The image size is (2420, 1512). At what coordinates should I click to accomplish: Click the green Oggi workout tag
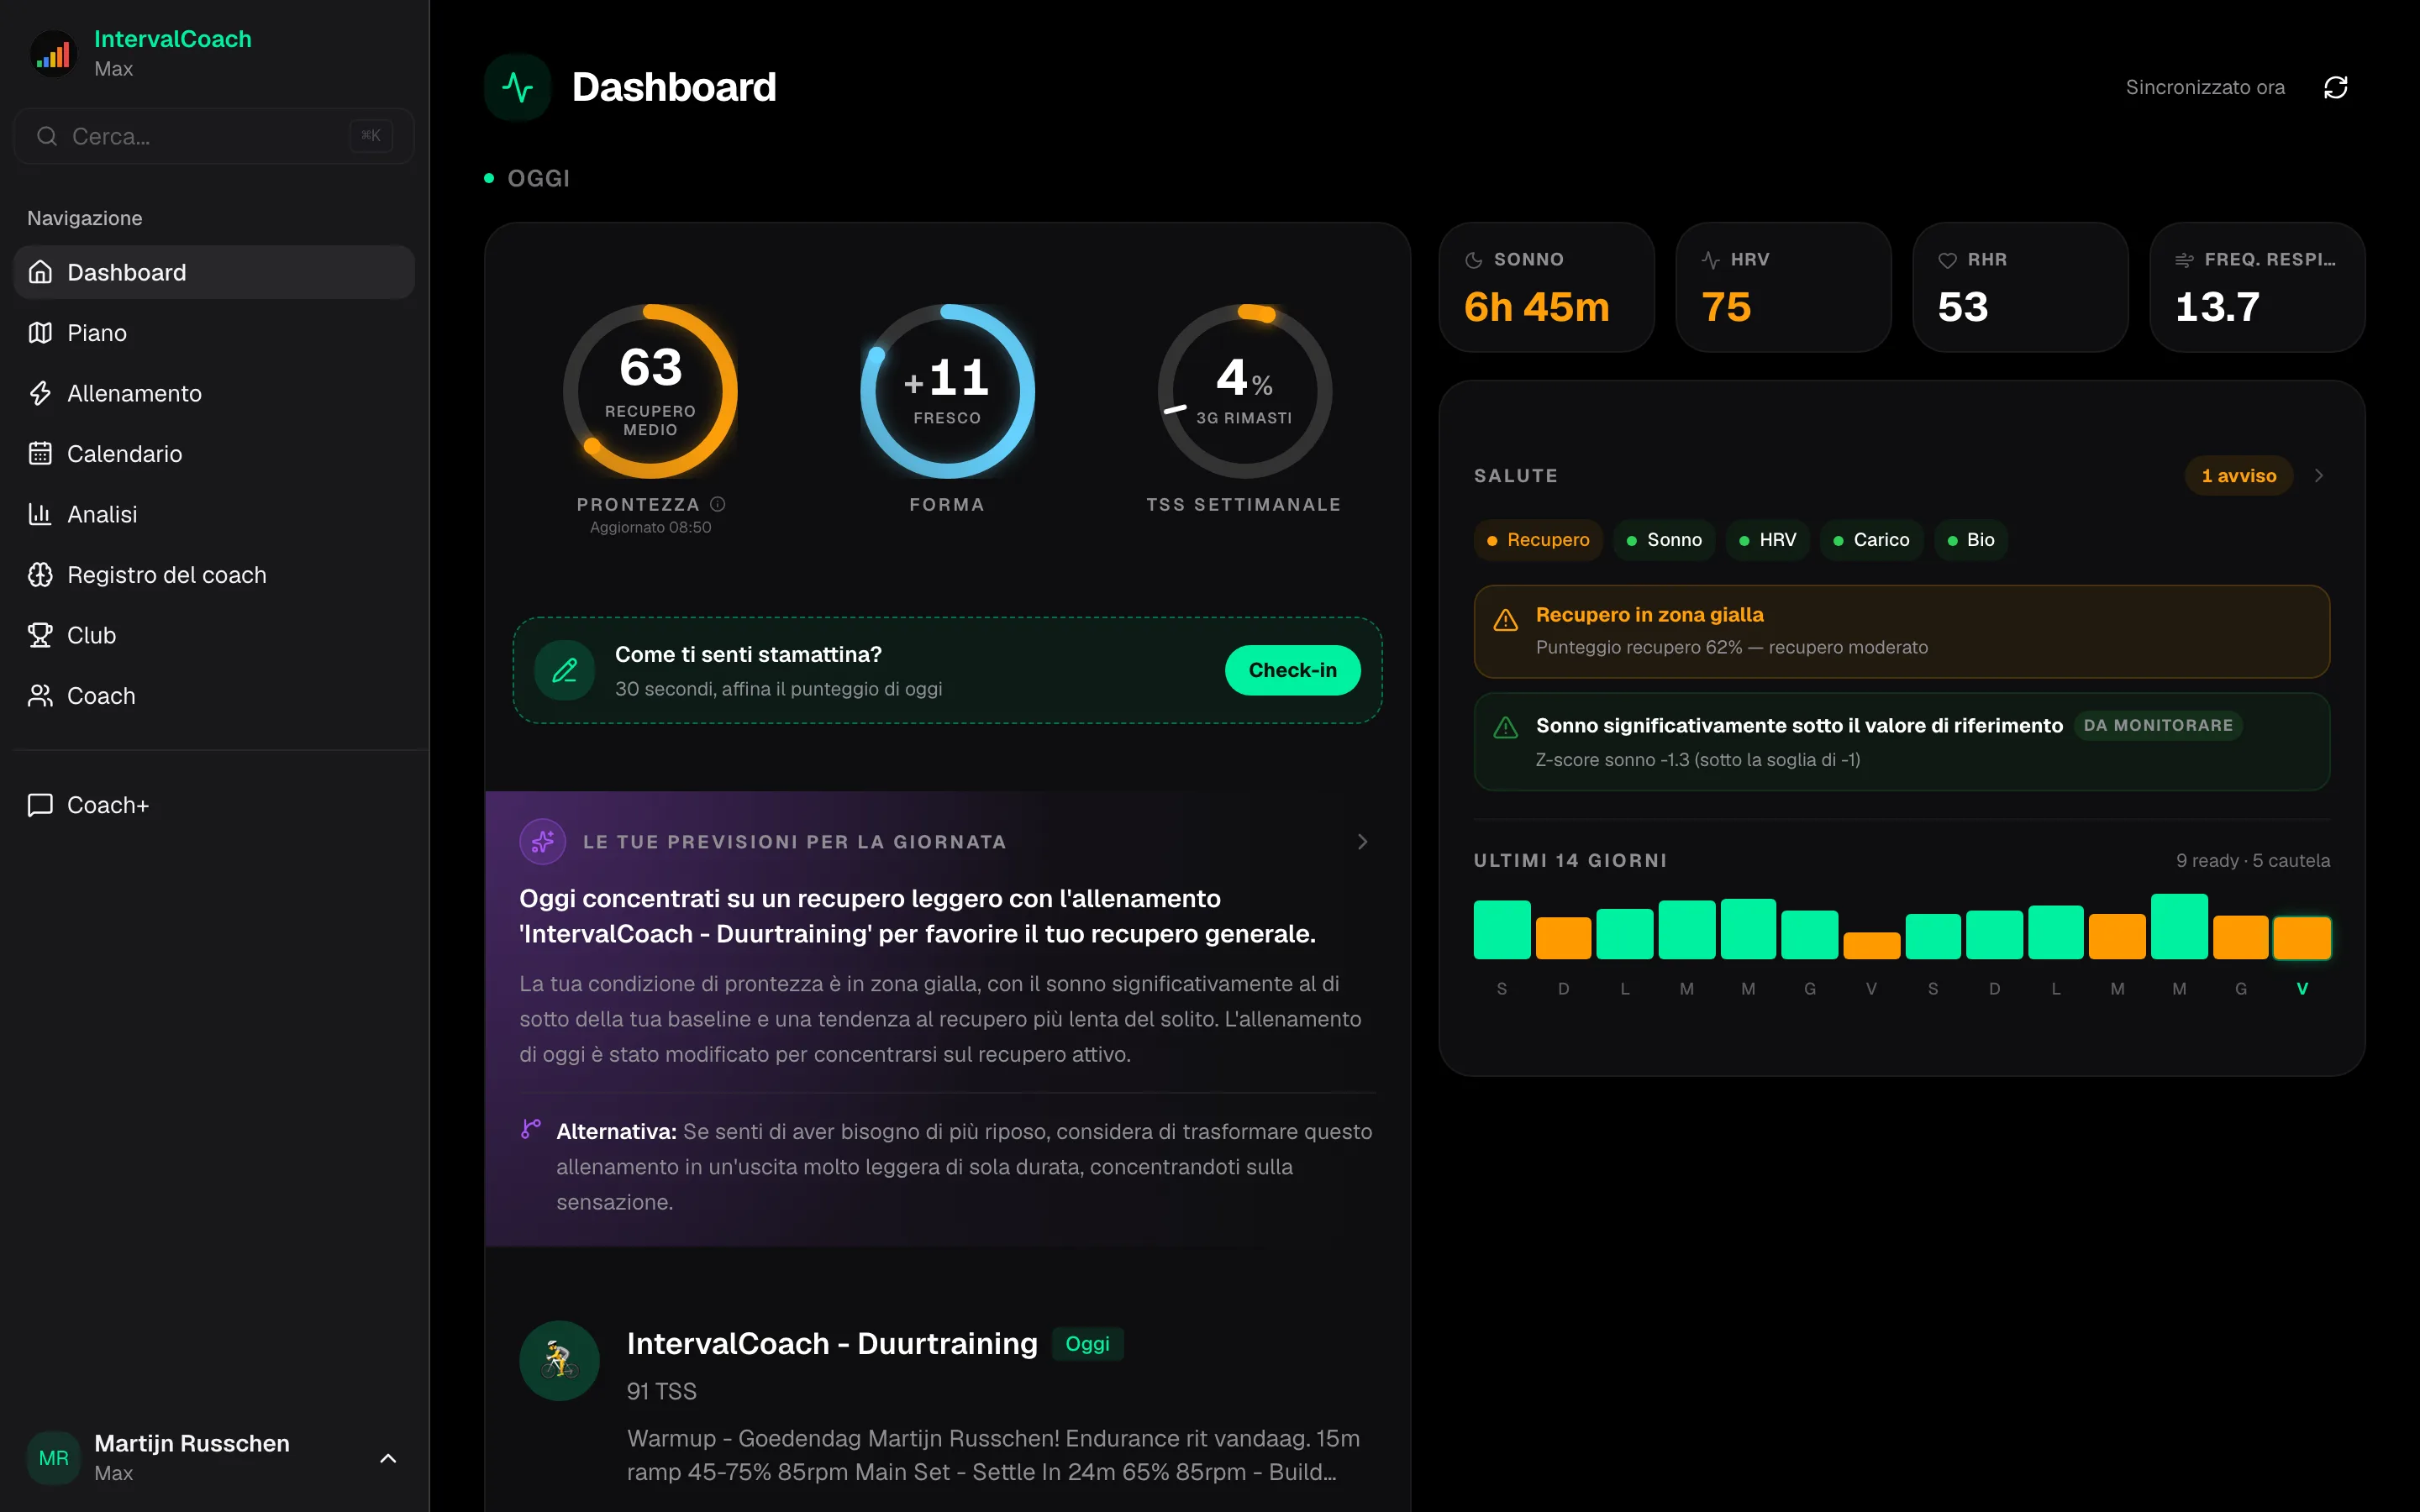pyautogui.click(x=1087, y=1344)
